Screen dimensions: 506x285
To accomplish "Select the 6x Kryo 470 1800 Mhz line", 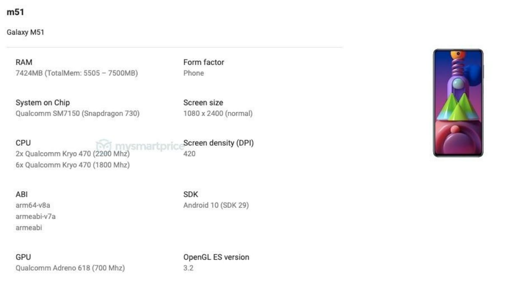I will [x=73, y=165].
